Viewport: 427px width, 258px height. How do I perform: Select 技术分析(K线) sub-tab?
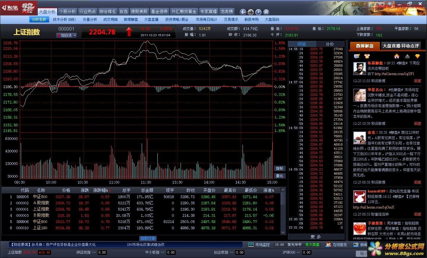64,20
